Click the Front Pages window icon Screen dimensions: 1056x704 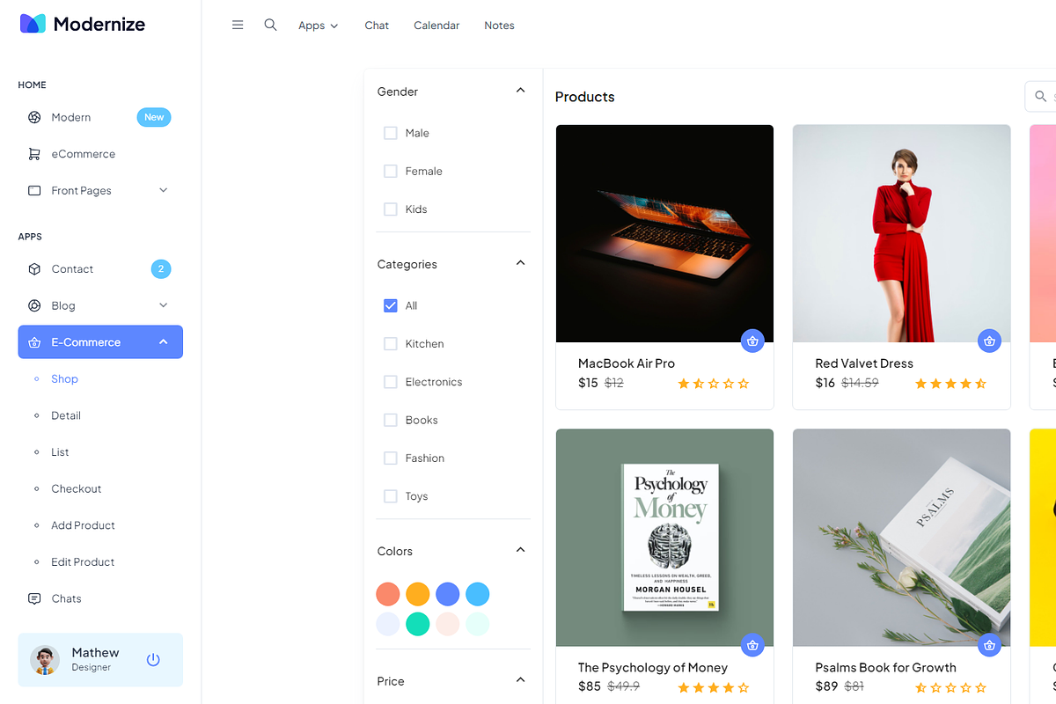coord(34,191)
